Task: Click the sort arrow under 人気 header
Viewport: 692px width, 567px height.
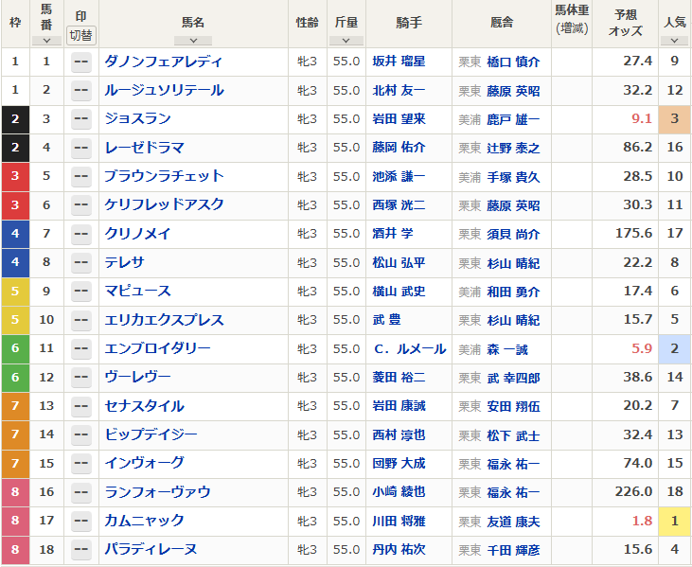Action: [674, 41]
